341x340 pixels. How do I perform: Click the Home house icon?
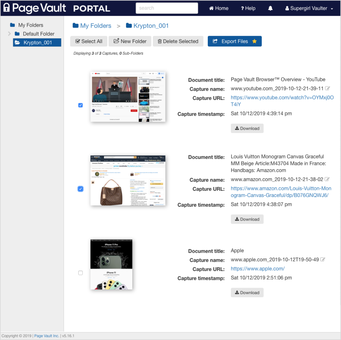(x=211, y=8)
